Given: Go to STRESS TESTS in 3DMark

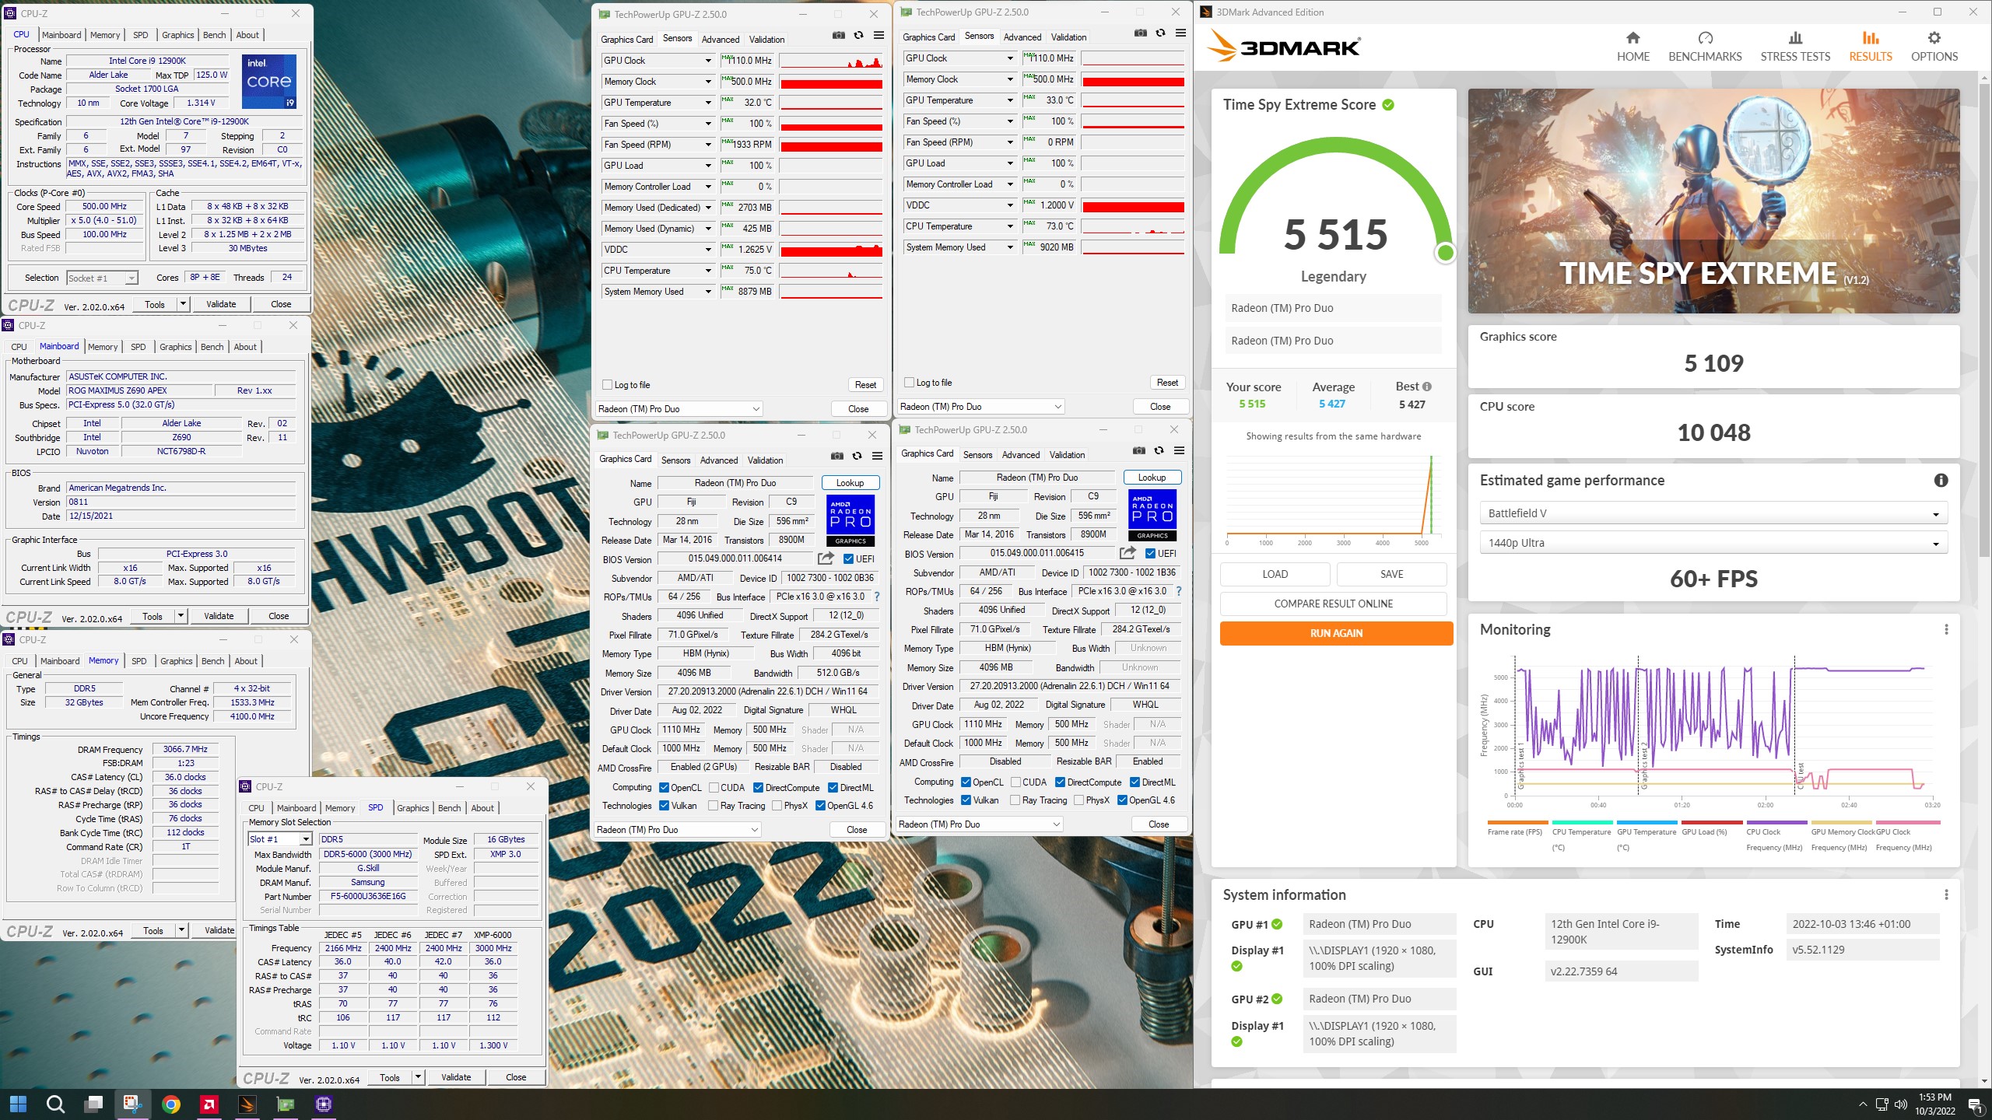Looking at the screenshot, I should pos(1795,47).
